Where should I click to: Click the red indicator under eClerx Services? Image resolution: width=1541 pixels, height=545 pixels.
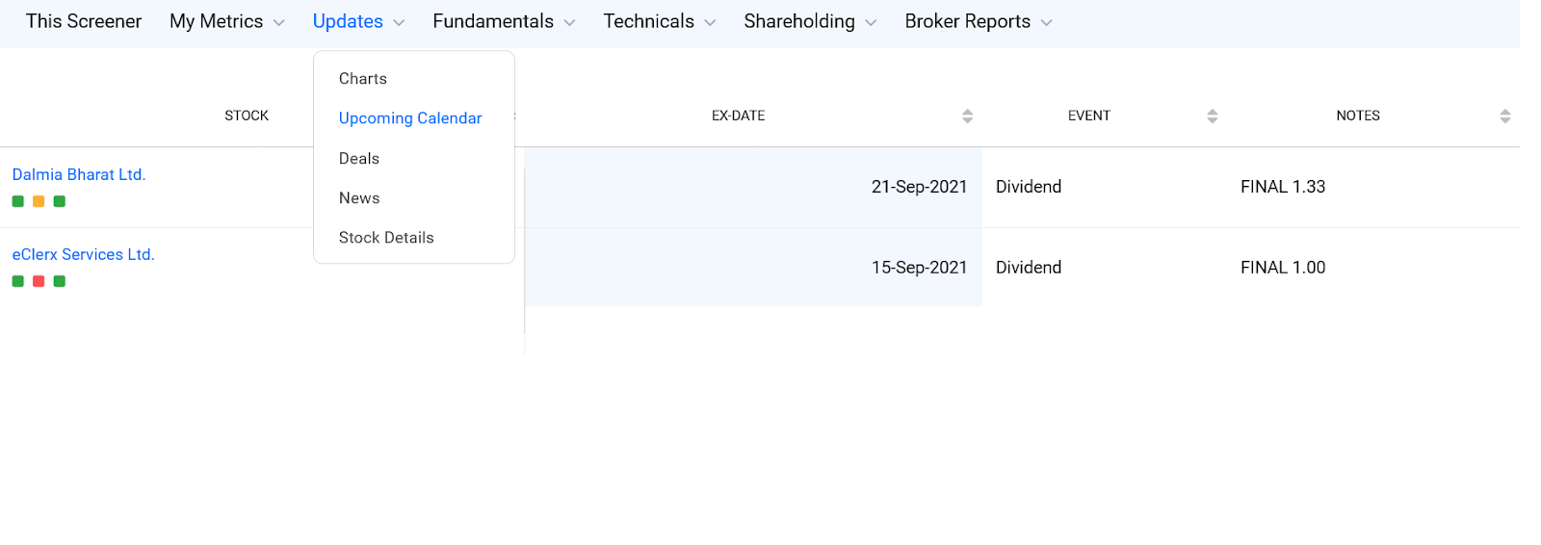39,281
